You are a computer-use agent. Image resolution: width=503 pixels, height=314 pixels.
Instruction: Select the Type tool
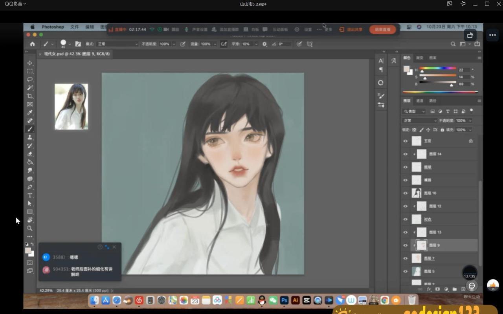[x=30, y=195]
